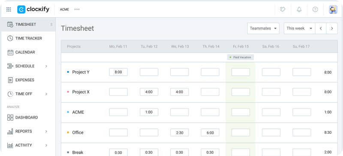Select TIMESHEET in the sidebar
The height and width of the screenshot is (156, 343).
click(26, 24)
